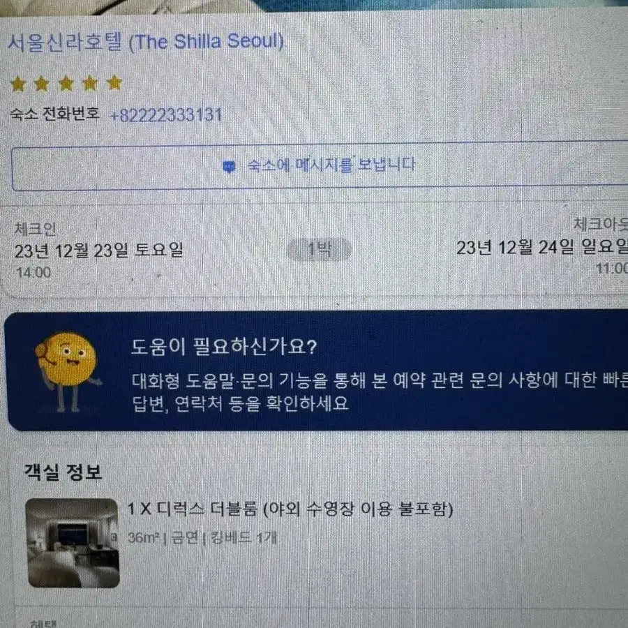Click the 숙소 전화번호 label
The image size is (628, 628).
click(x=55, y=114)
